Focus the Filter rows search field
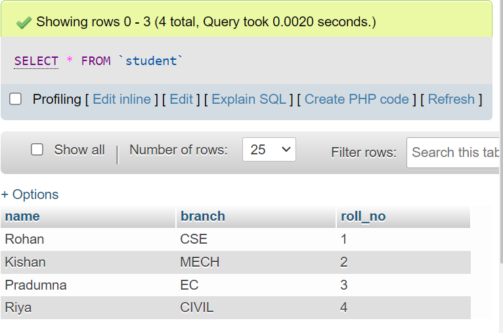The width and height of the screenshot is (503, 333). [x=454, y=152]
